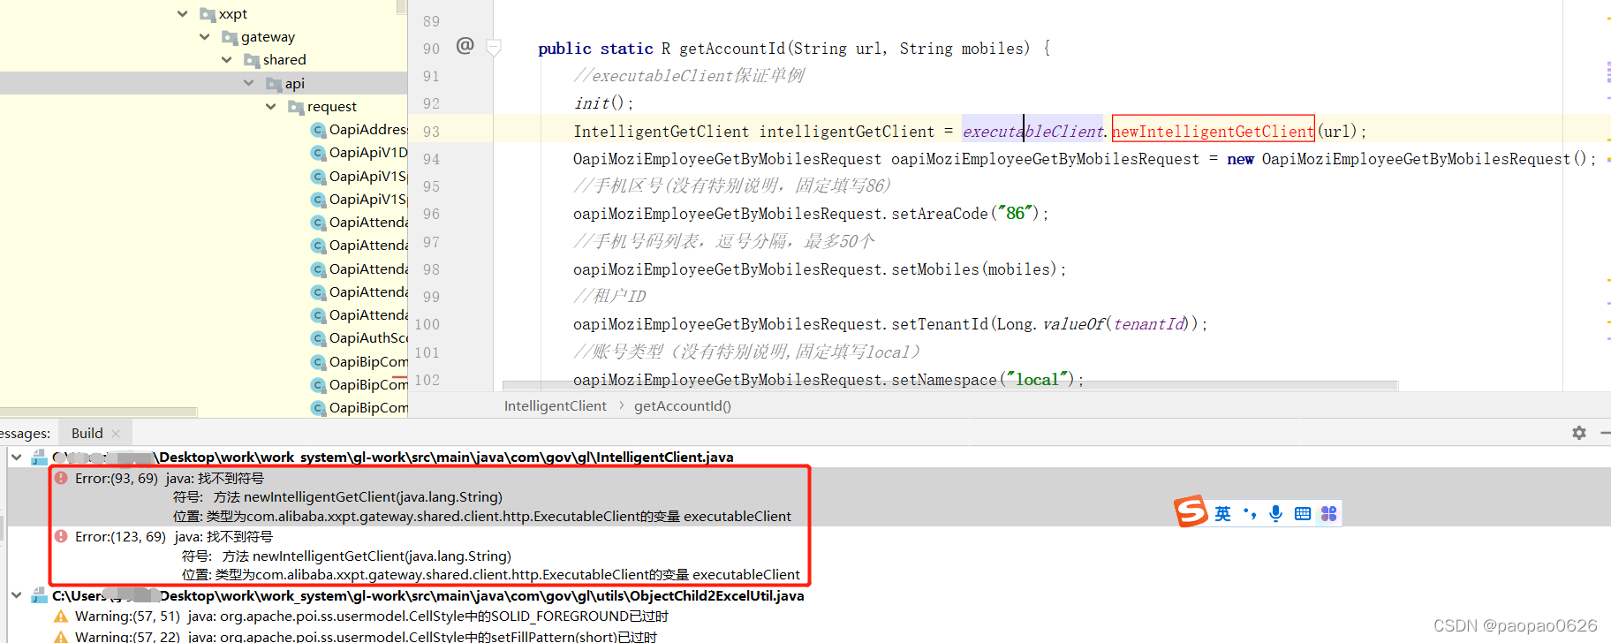Click setMobiles on line 98
Image resolution: width=1611 pixels, height=643 pixels.
tap(934, 269)
